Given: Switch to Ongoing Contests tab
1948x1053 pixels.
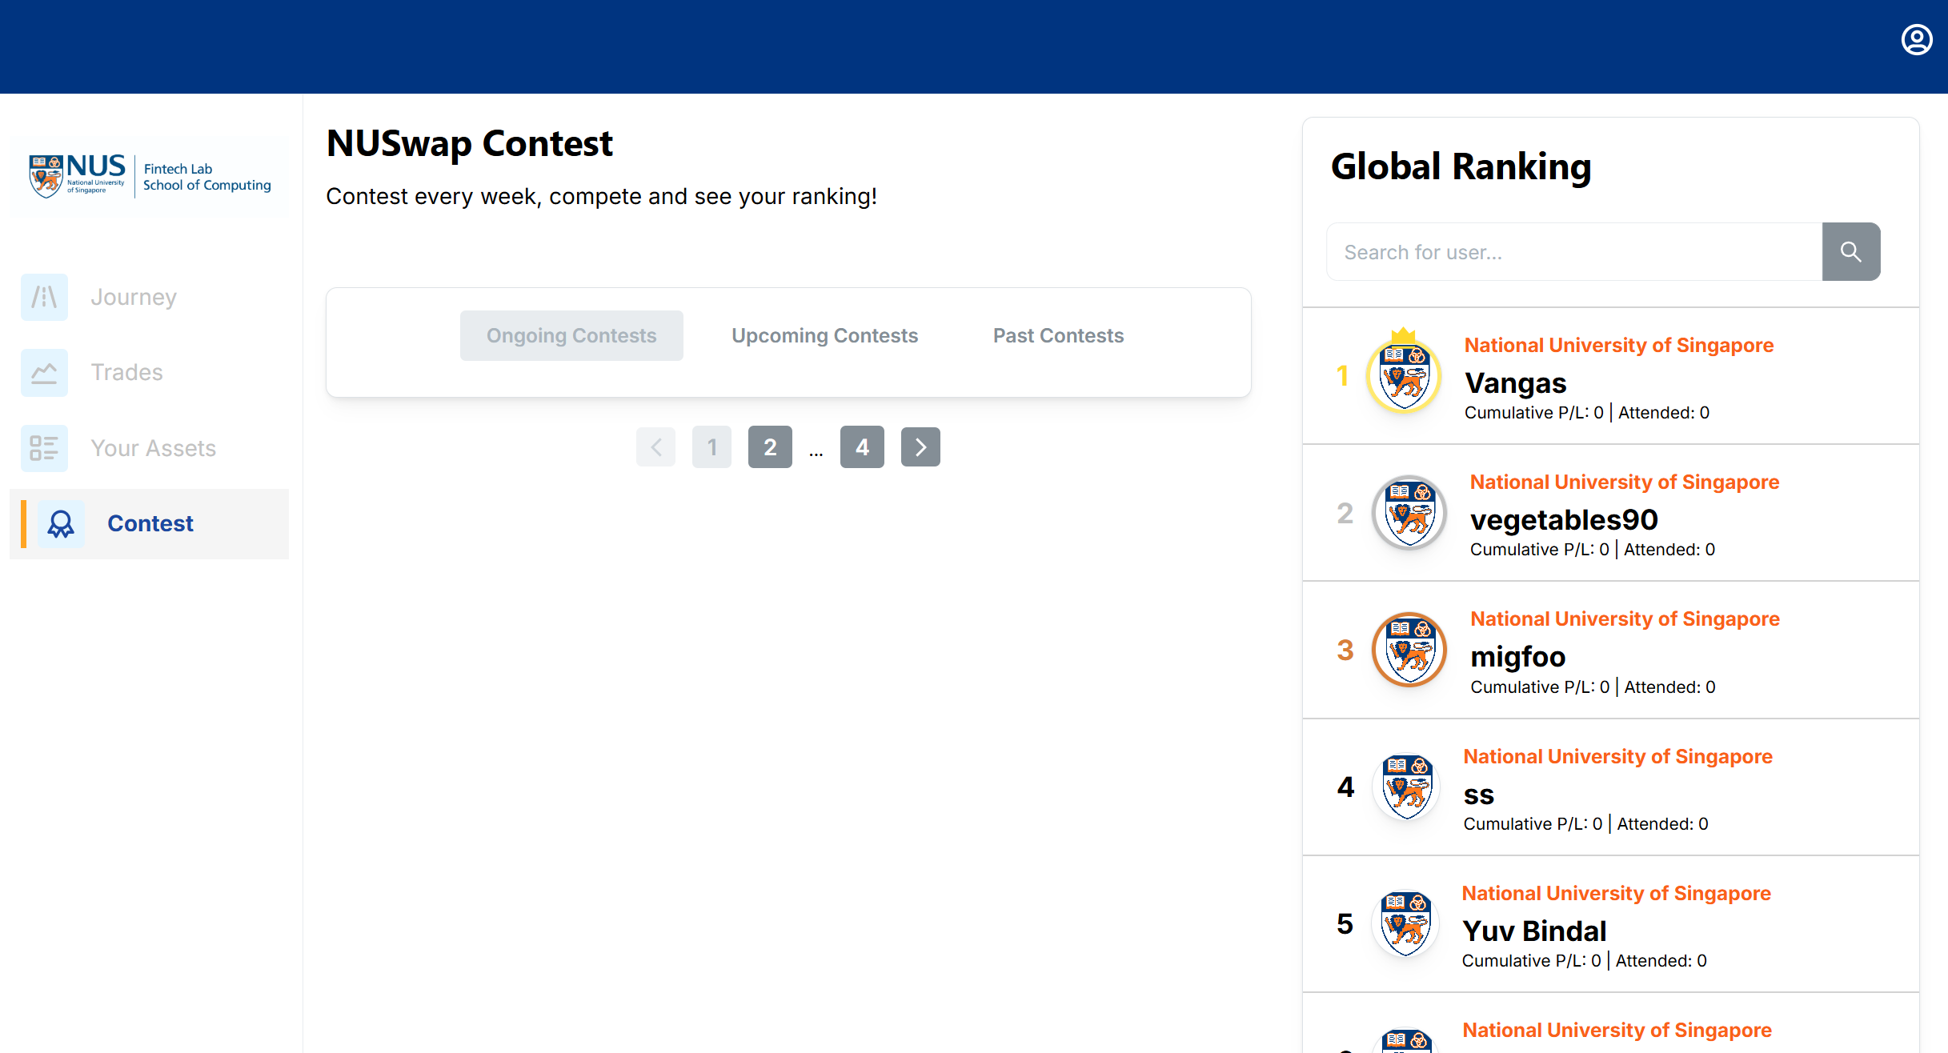Looking at the screenshot, I should coord(571,335).
